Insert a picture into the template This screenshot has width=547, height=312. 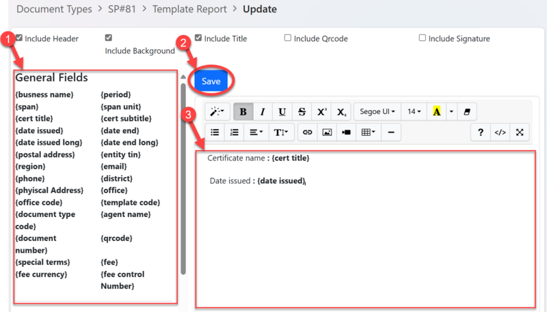click(327, 132)
